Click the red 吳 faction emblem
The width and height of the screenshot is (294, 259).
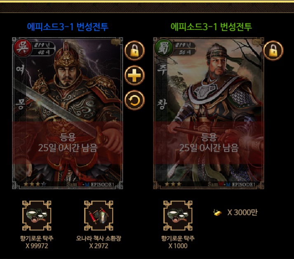[x=23, y=47]
